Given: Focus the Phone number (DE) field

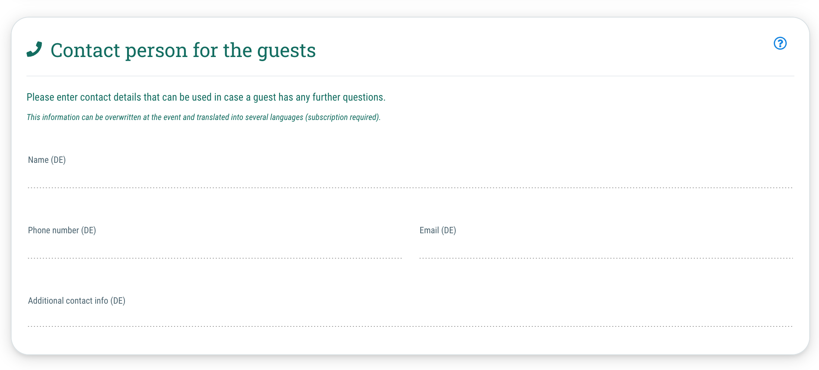Looking at the screenshot, I should coord(215,249).
